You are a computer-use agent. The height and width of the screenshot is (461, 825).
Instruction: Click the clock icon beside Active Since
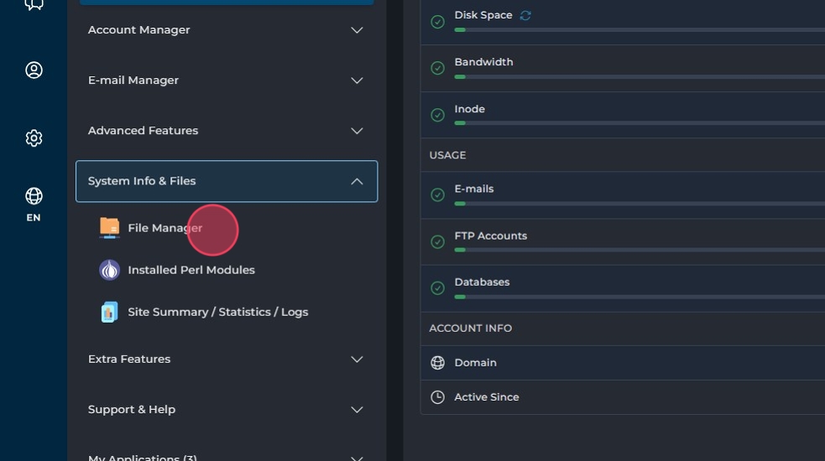437,397
